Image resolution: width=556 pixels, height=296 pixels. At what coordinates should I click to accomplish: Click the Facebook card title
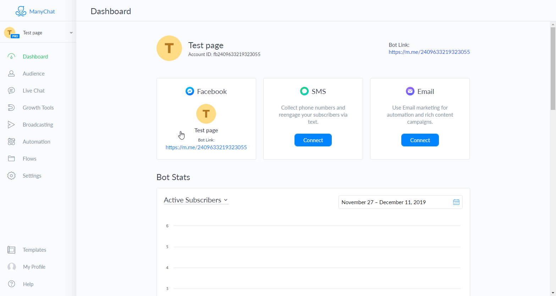[x=212, y=91]
